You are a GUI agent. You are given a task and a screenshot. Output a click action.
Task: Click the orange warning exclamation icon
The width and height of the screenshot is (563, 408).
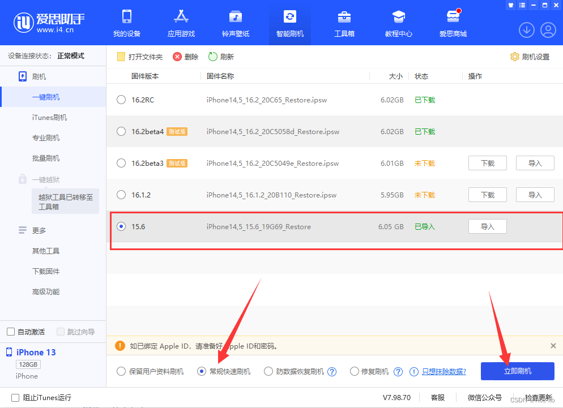pos(120,346)
